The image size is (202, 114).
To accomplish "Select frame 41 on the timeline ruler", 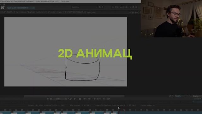I will tap(124, 110).
